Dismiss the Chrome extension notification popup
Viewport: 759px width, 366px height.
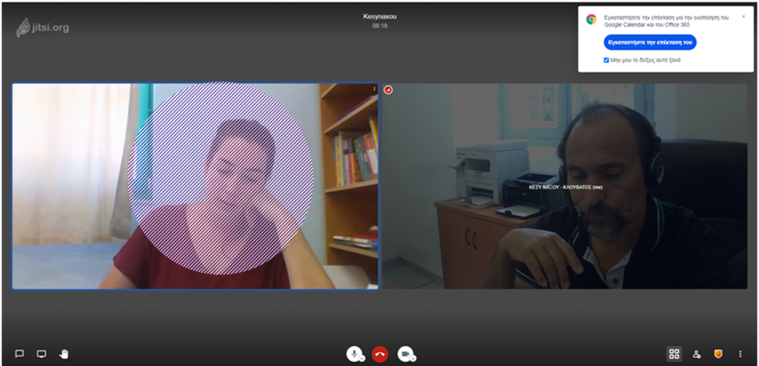(x=743, y=16)
